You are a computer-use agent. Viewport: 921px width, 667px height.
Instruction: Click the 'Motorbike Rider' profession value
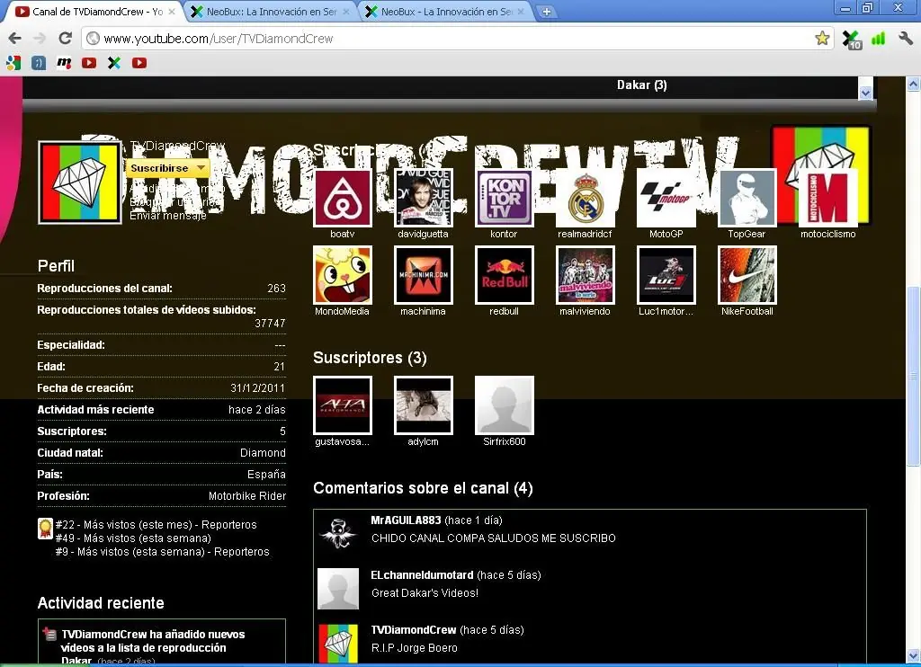tap(247, 496)
